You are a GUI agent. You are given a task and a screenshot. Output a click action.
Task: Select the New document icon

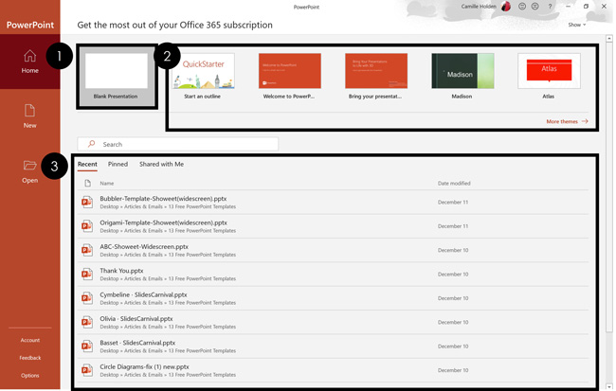30,111
